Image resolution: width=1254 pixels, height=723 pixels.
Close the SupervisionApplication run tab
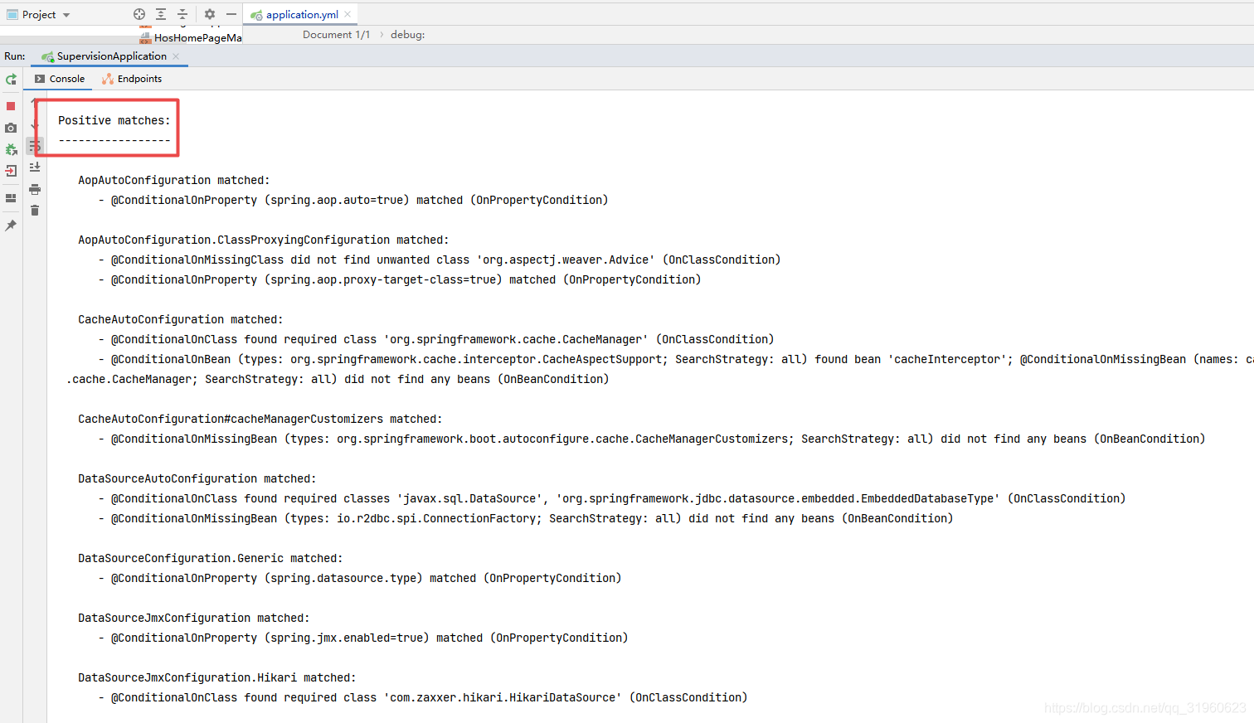pyautogui.click(x=176, y=56)
